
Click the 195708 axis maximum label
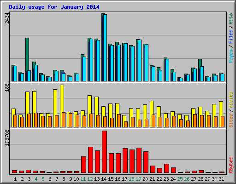7,138
